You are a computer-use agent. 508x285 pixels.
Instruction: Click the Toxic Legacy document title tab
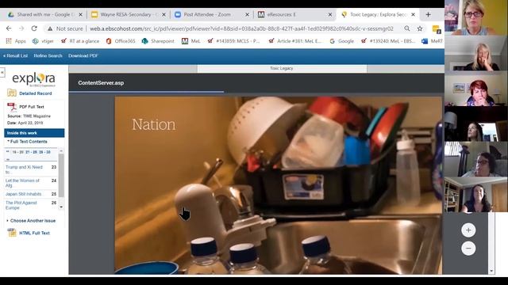[282, 68]
